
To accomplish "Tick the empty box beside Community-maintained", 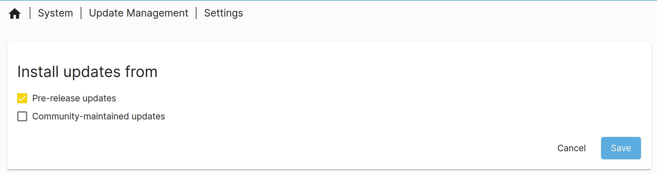I will pos(22,116).
